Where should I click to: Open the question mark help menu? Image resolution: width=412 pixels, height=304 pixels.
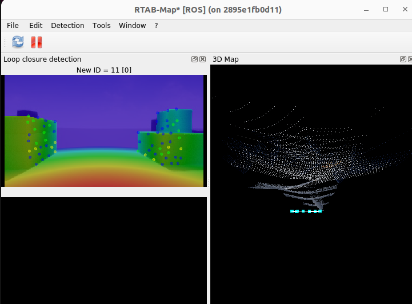pyautogui.click(x=156, y=25)
